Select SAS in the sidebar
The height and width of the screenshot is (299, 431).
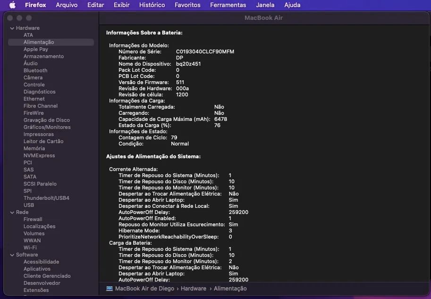(29, 170)
